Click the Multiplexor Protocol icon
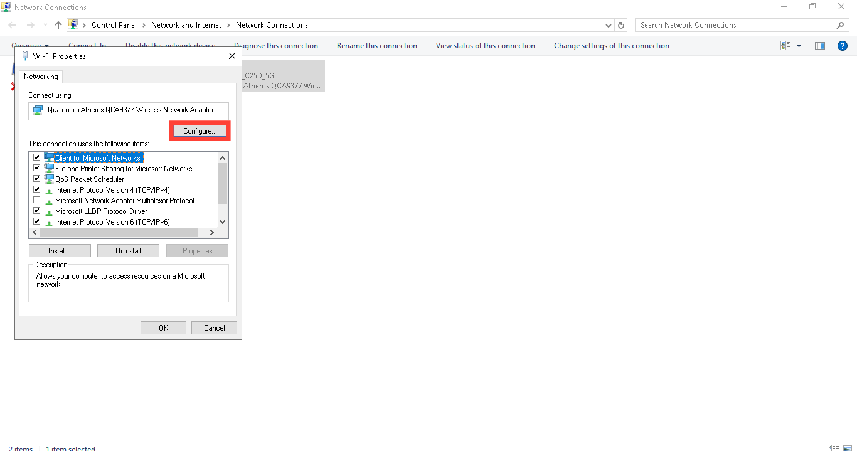Viewport: 857px width, 451px height. pos(49,201)
